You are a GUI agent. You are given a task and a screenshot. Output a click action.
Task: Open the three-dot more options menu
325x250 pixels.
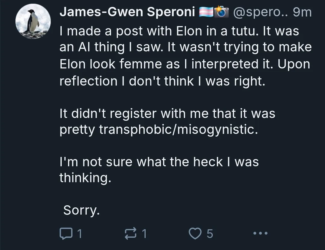click(260, 233)
